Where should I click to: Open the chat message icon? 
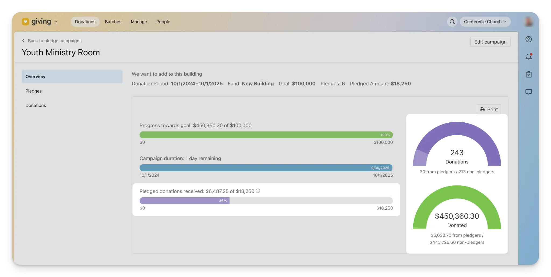coord(528,92)
